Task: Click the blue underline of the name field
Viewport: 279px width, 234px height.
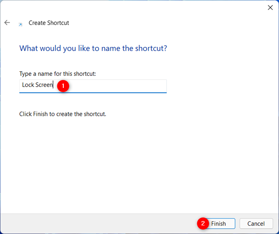Action: pyautogui.click(x=93, y=93)
